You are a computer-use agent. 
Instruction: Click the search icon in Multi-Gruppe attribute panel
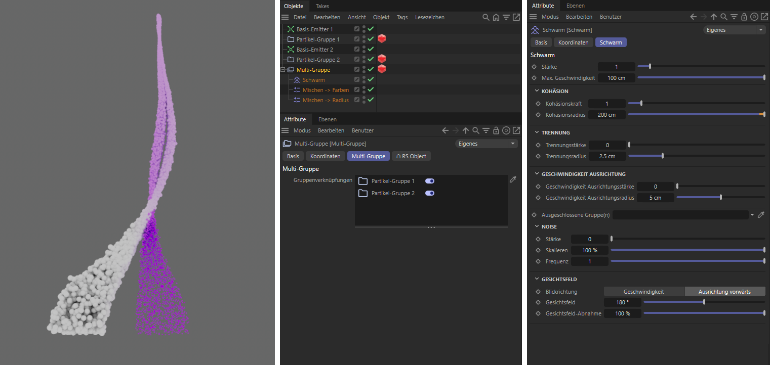pos(476,130)
